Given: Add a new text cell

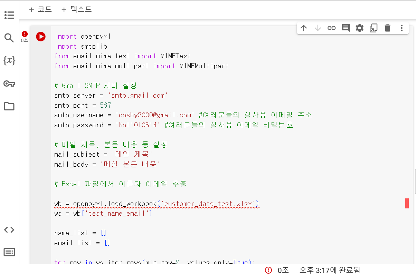Looking at the screenshot, I should [x=76, y=10].
